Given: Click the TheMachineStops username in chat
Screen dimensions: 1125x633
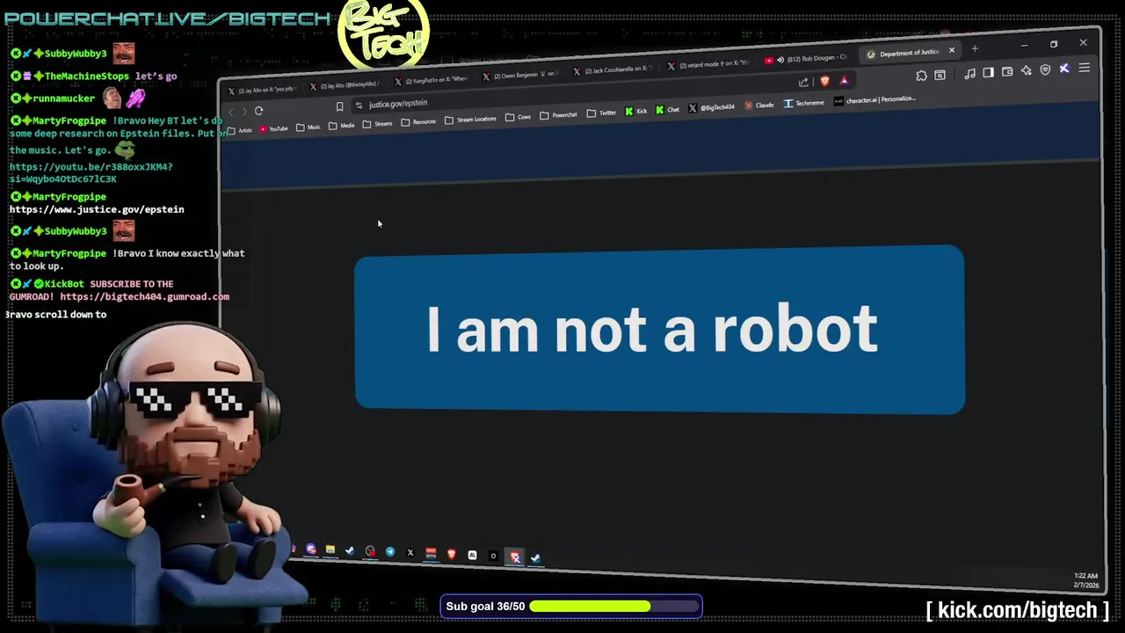Looking at the screenshot, I should [87, 76].
